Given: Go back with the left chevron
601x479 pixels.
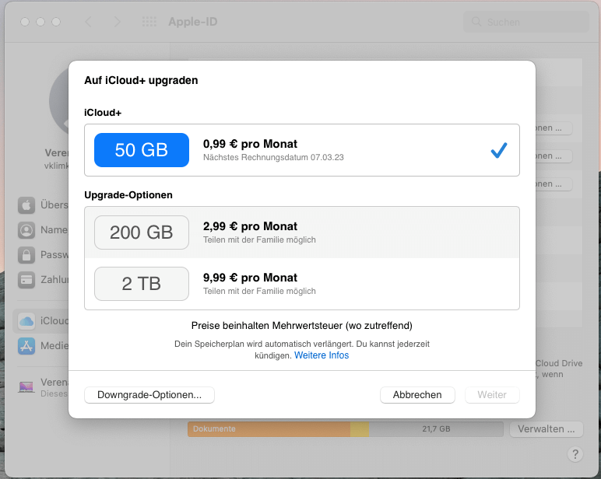Looking at the screenshot, I should 88,22.
